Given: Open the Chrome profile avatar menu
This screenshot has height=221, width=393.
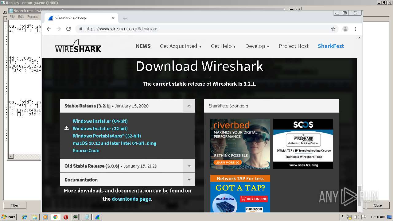Looking at the screenshot, I should click(345, 29).
